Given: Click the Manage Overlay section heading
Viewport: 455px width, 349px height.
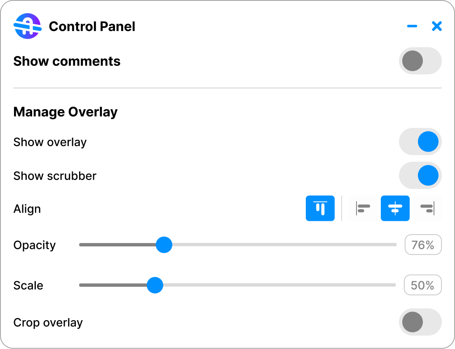Looking at the screenshot, I should click(x=65, y=112).
